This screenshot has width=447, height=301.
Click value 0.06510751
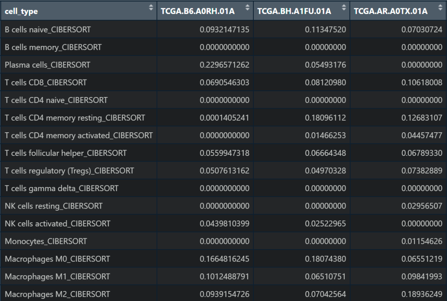(325, 277)
